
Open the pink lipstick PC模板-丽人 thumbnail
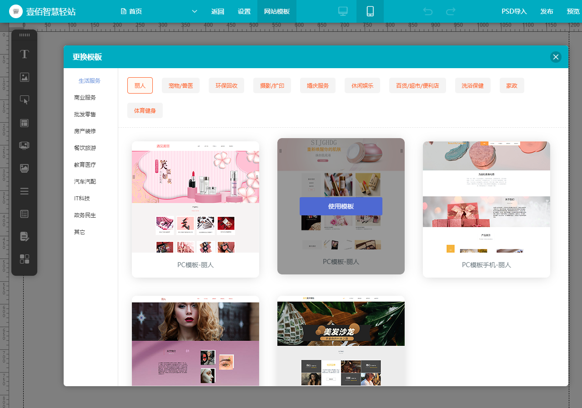click(196, 197)
